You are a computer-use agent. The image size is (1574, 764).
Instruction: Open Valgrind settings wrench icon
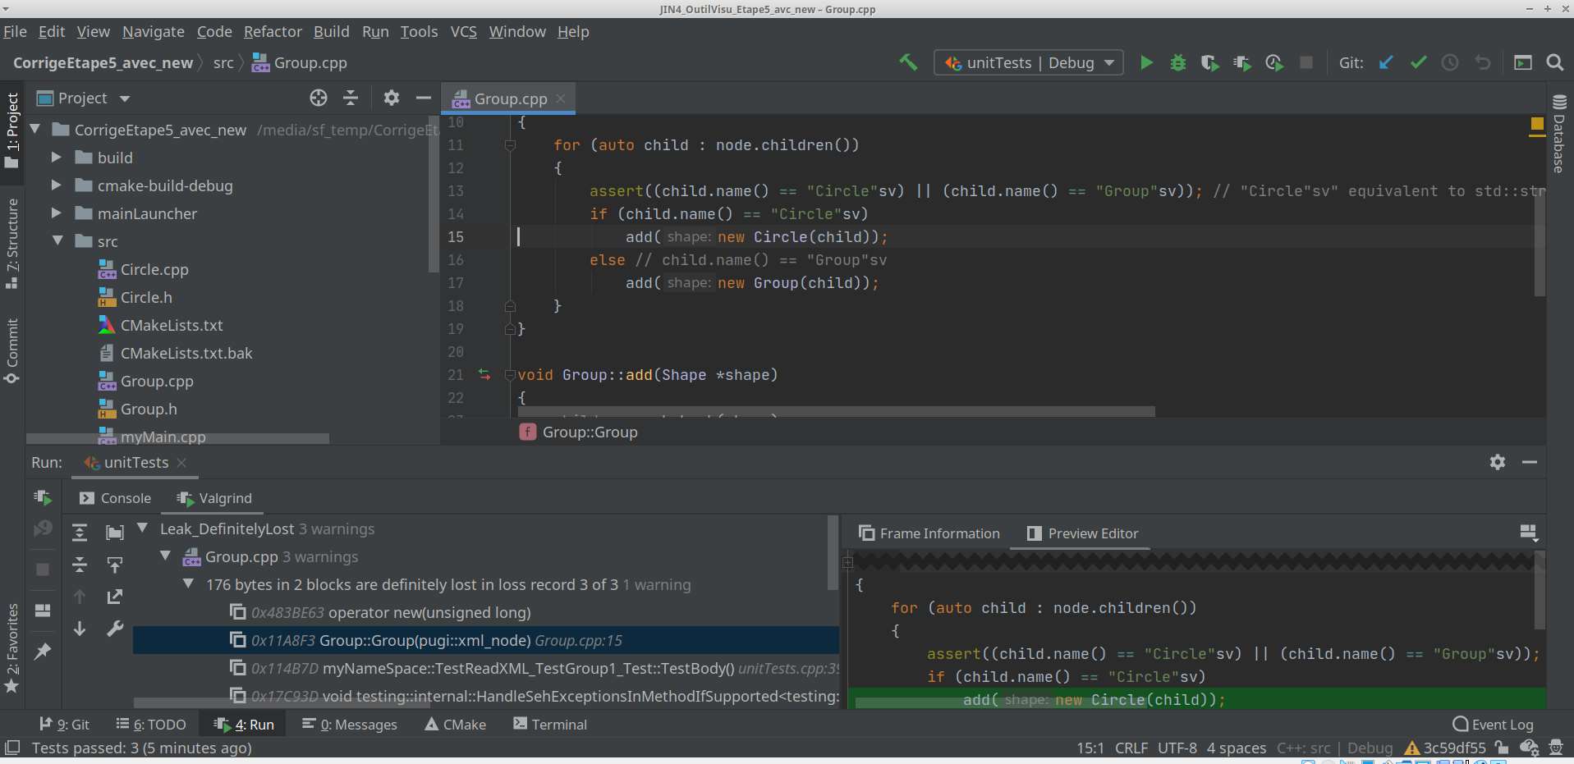point(115,629)
